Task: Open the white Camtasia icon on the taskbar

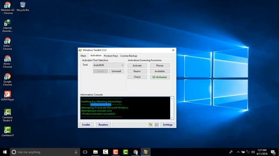Action: (x=105, y=152)
